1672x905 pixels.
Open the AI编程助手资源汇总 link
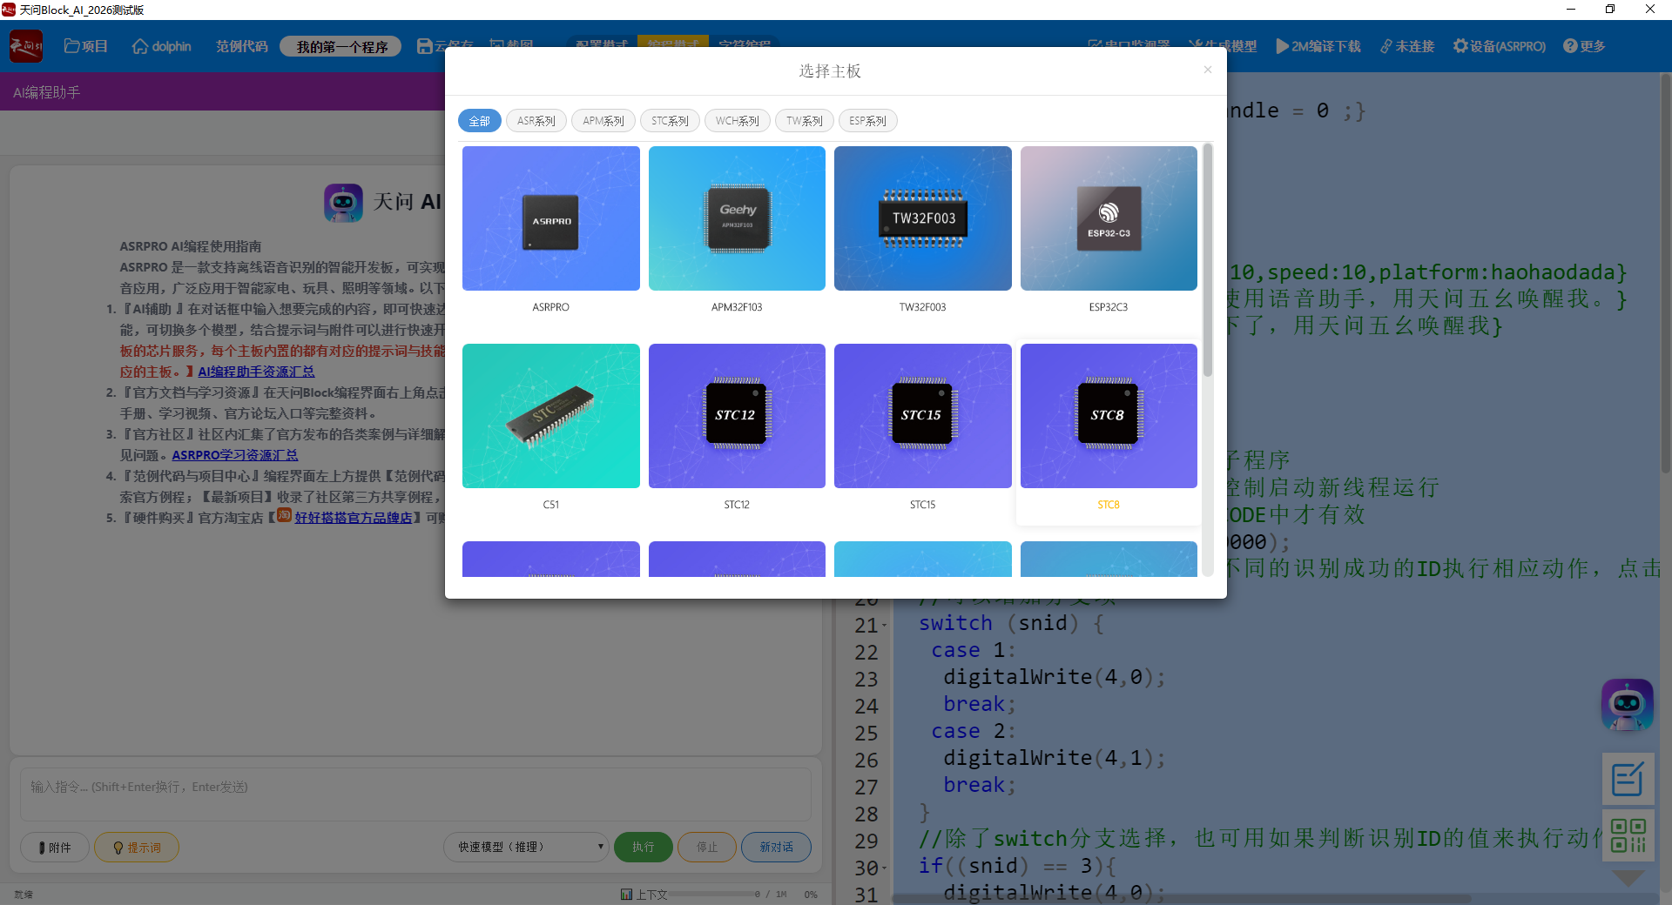(x=256, y=372)
